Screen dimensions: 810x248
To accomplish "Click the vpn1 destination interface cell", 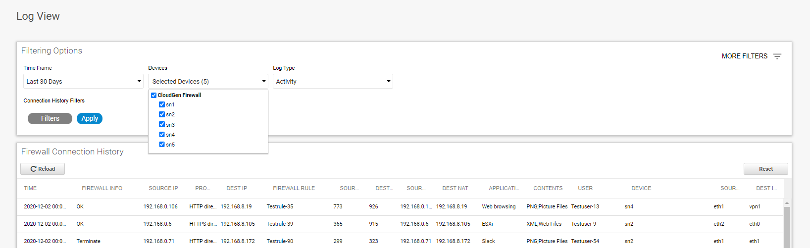I will coord(755,206).
